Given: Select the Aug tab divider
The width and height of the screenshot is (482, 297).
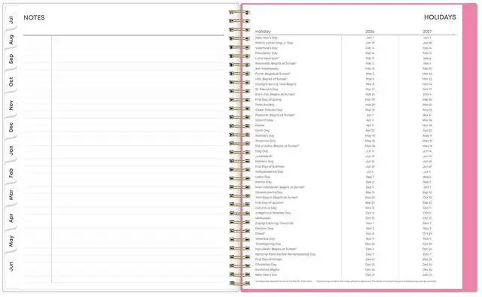Looking at the screenshot, I should click(x=11, y=40).
